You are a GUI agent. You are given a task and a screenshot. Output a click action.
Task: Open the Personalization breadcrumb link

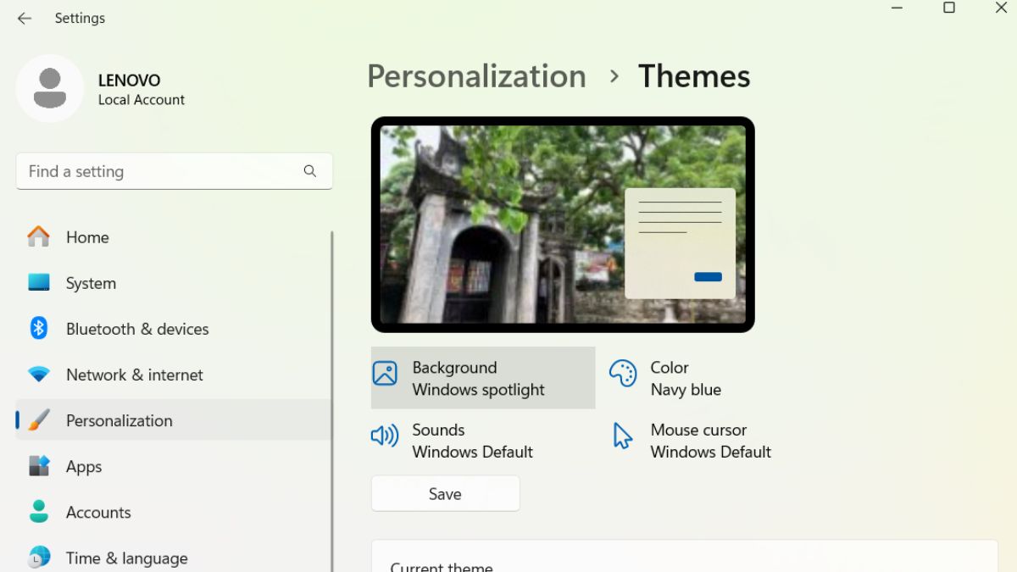(x=475, y=76)
